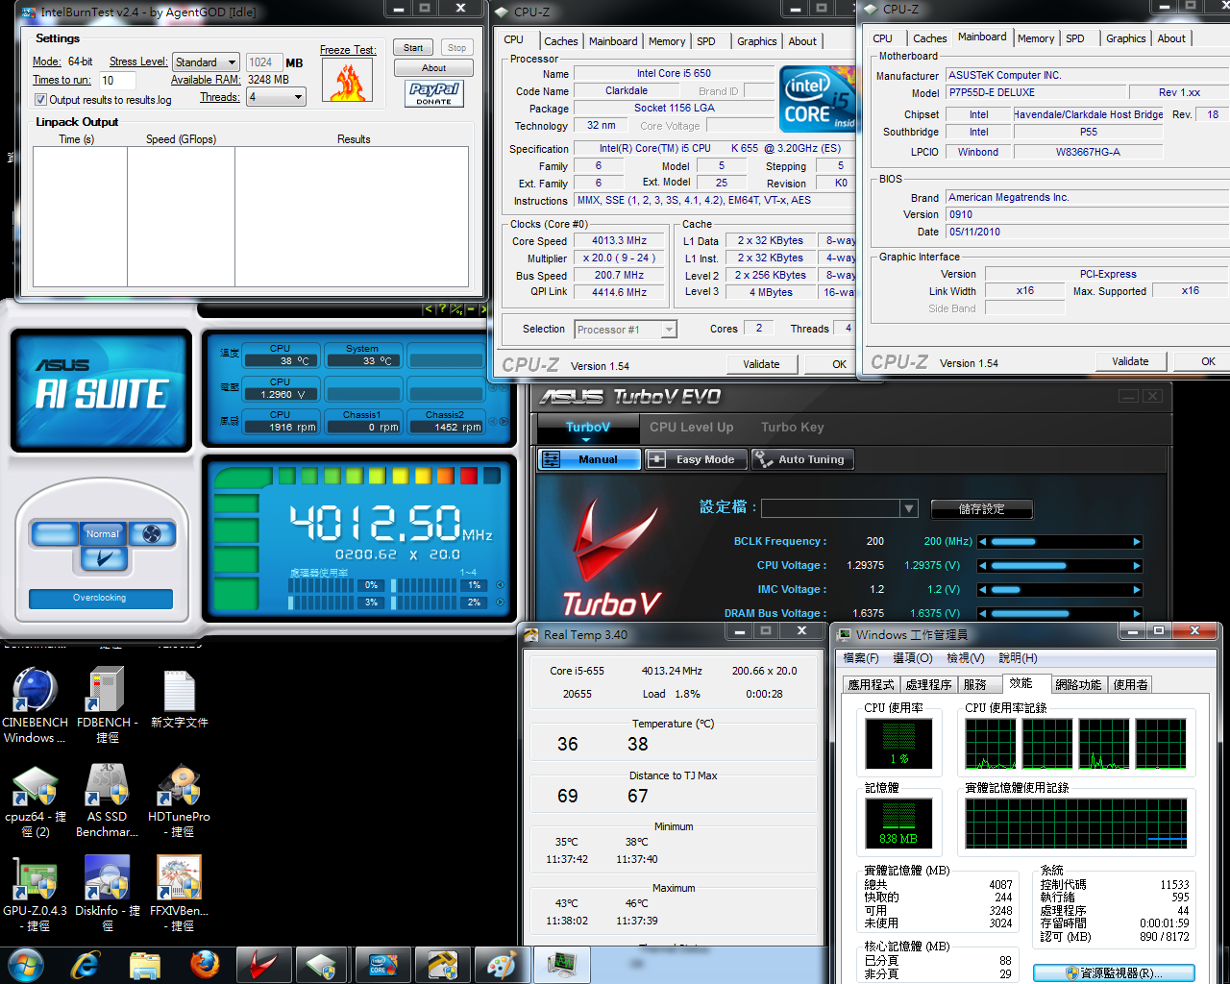Toggle 'Output results to results.log' checkbox

[40, 100]
